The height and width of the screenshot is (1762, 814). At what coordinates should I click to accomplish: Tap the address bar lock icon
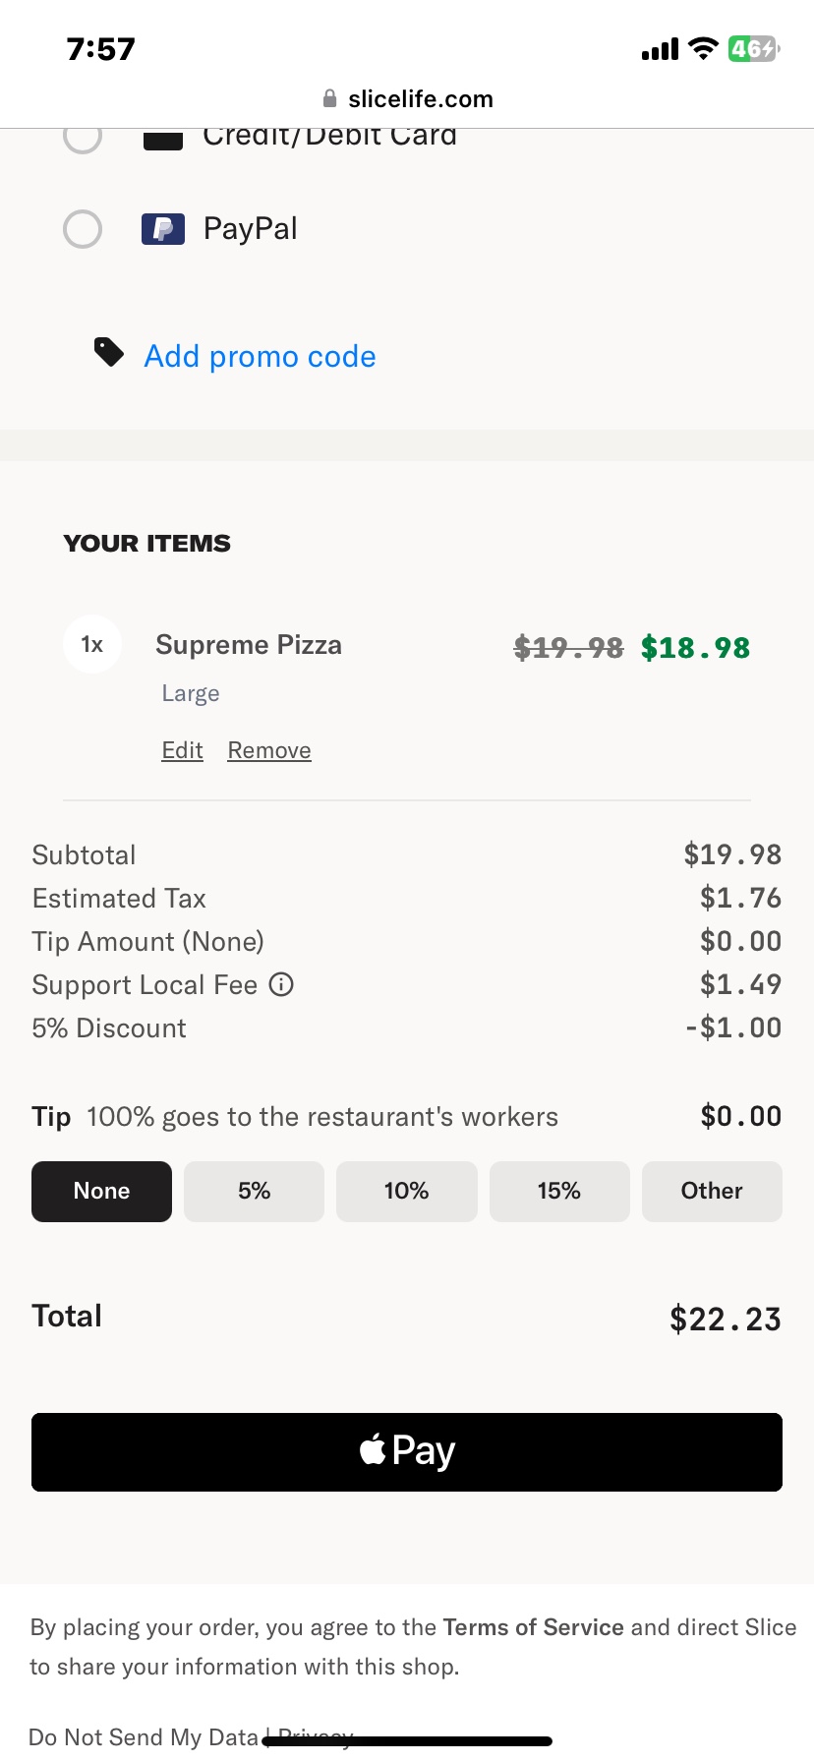(x=330, y=98)
